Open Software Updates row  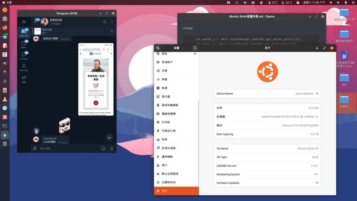pyautogui.click(x=267, y=183)
